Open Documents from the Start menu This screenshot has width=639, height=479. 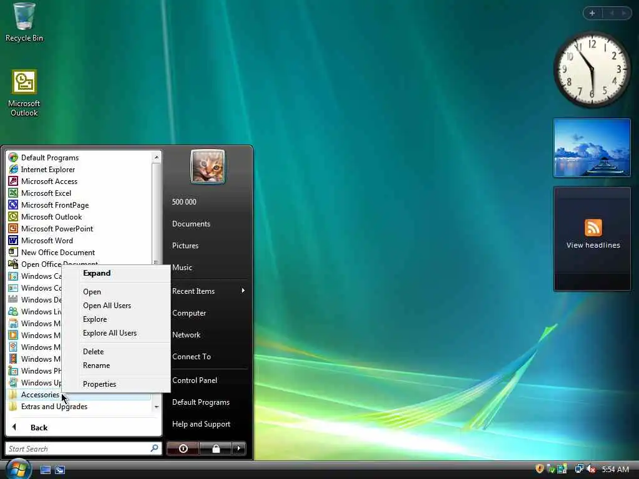[x=191, y=224]
